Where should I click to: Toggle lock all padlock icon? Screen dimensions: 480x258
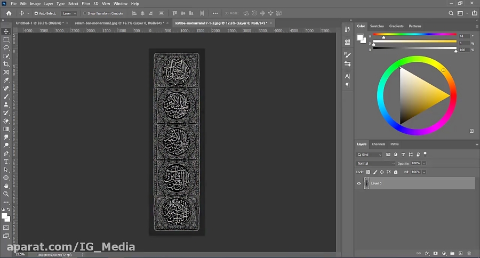click(396, 172)
